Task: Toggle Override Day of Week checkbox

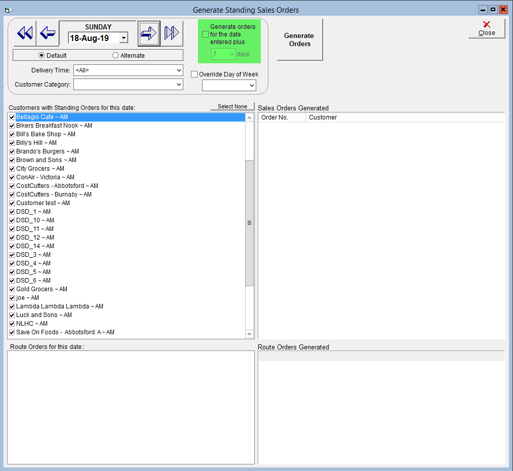Action: (194, 74)
